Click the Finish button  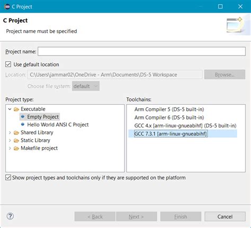(x=181, y=216)
